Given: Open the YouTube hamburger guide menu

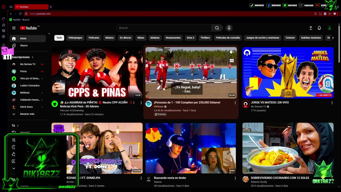Looking at the screenshot, I should click(x=14, y=28).
